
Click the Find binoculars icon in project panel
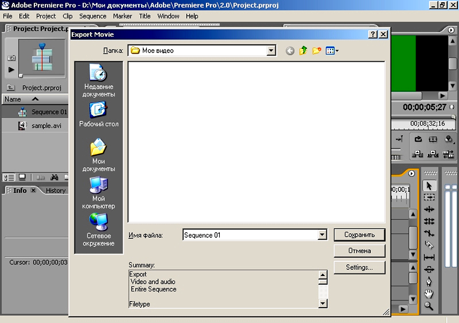(x=55, y=177)
